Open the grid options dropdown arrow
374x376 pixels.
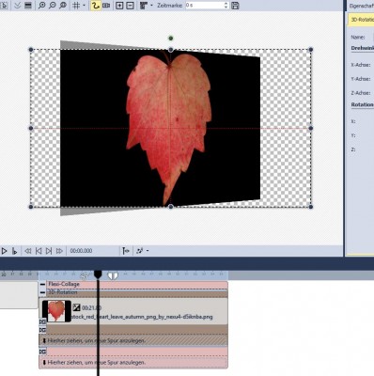[84, 6]
